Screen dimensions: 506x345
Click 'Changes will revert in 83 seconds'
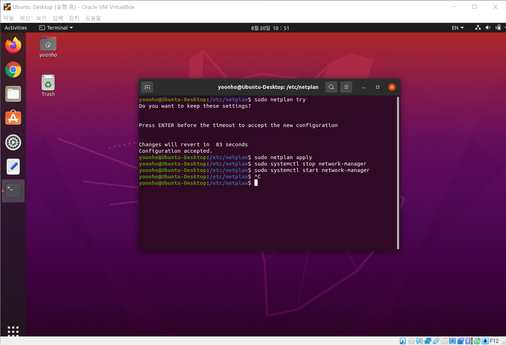(193, 144)
